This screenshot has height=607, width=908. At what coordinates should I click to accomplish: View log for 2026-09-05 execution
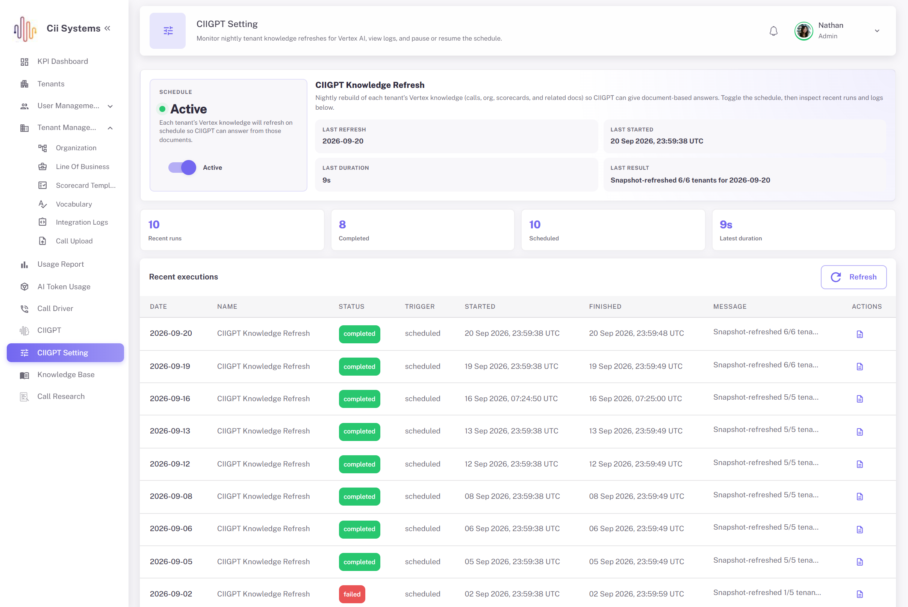coord(860,562)
